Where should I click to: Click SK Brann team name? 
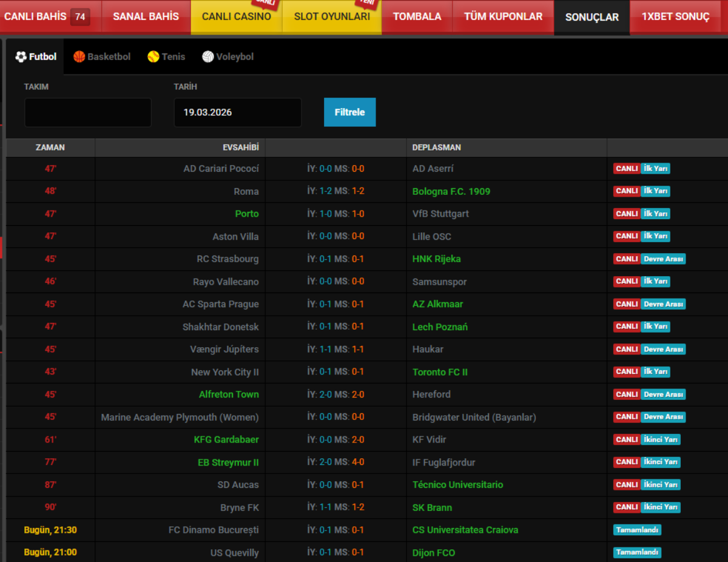[x=432, y=507]
